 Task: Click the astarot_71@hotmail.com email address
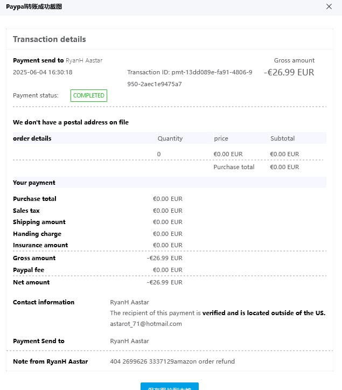[x=146, y=324]
